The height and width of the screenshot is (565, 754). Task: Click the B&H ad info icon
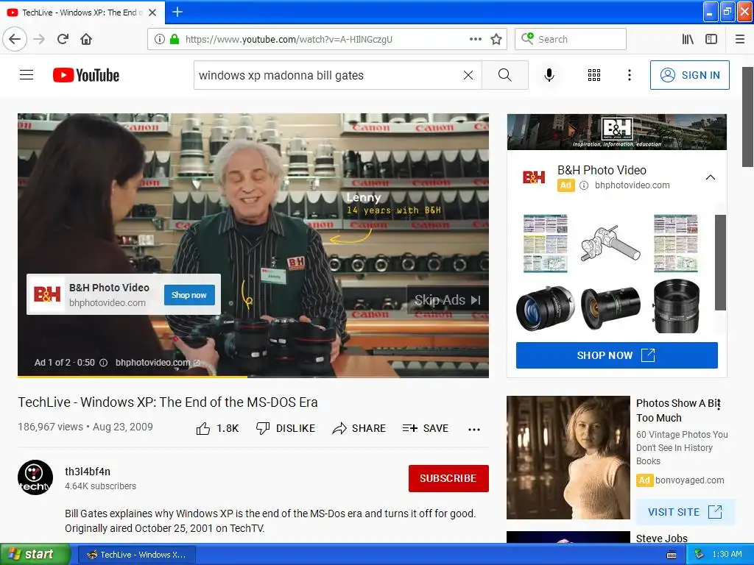[x=583, y=185]
